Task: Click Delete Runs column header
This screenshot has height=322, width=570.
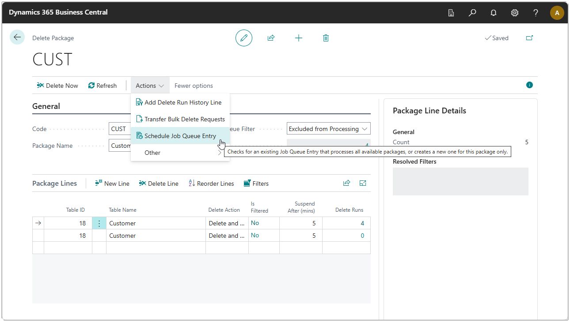Action: click(349, 210)
